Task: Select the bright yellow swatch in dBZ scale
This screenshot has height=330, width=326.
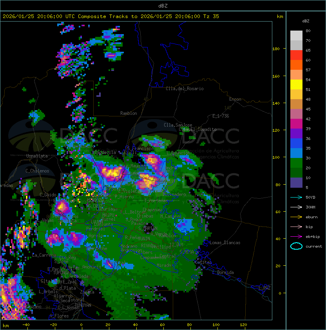Action: click(x=296, y=84)
